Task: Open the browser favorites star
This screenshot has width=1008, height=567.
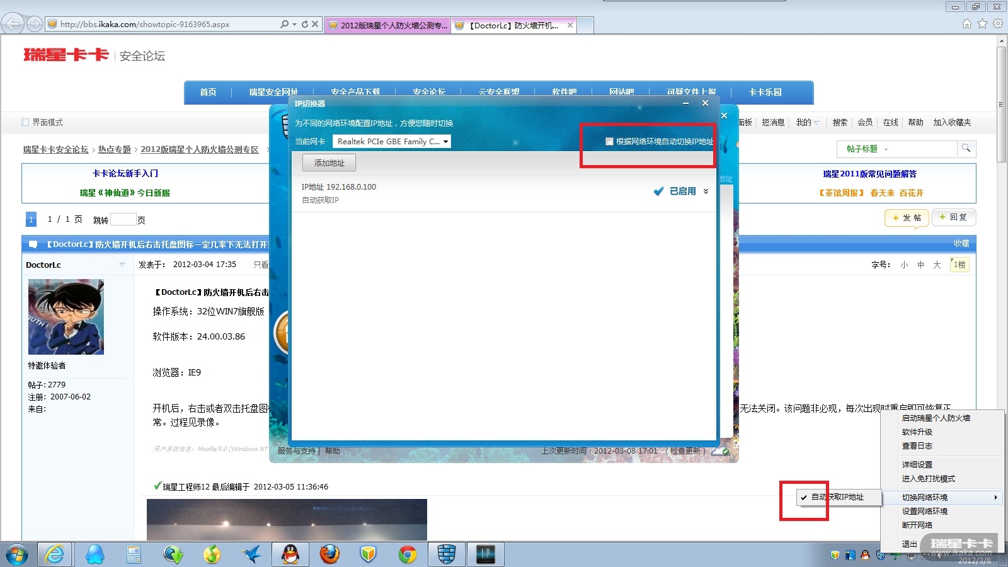Action: (x=982, y=24)
